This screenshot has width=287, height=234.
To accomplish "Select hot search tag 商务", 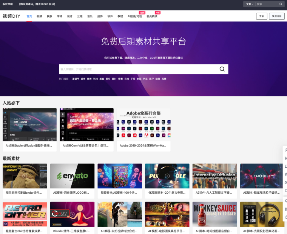I will (x=89, y=79).
